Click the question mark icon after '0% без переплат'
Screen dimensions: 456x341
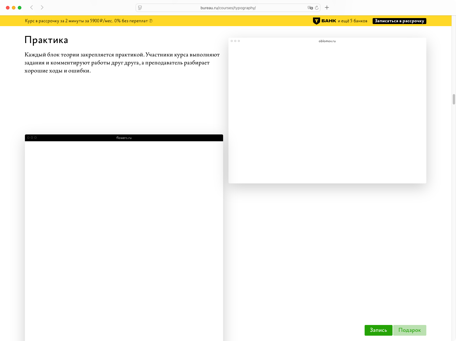(x=151, y=21)
